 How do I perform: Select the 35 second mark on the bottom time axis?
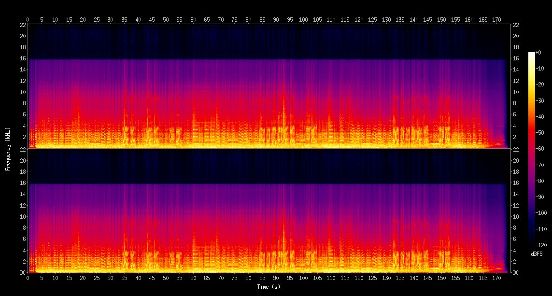coord(125,278)
